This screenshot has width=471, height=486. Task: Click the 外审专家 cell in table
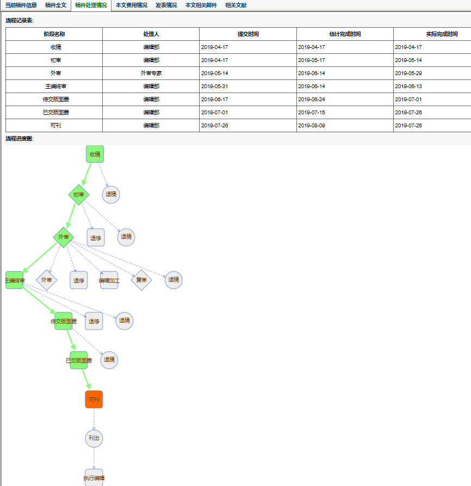coord(151,73)
